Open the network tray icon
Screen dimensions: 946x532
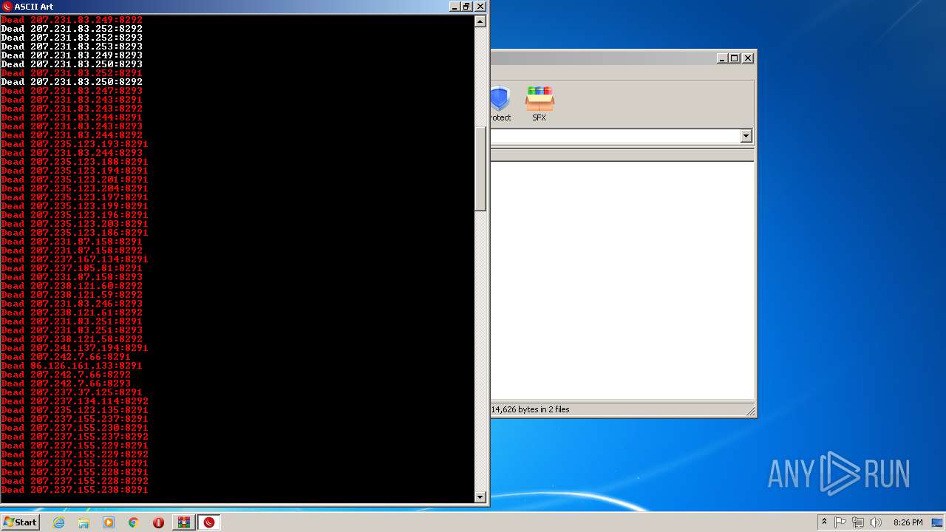[858, 522]
